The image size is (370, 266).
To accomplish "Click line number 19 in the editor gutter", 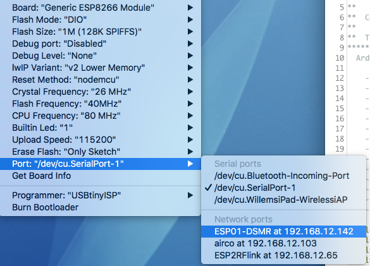I will point(340,149).
